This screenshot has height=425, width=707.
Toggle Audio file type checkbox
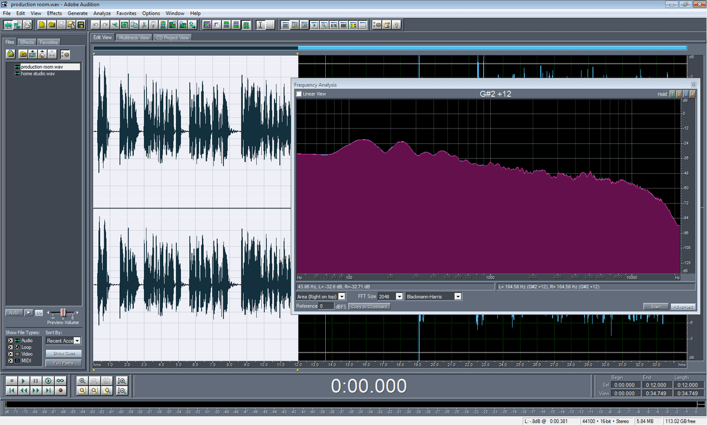[x=10, y=341]
